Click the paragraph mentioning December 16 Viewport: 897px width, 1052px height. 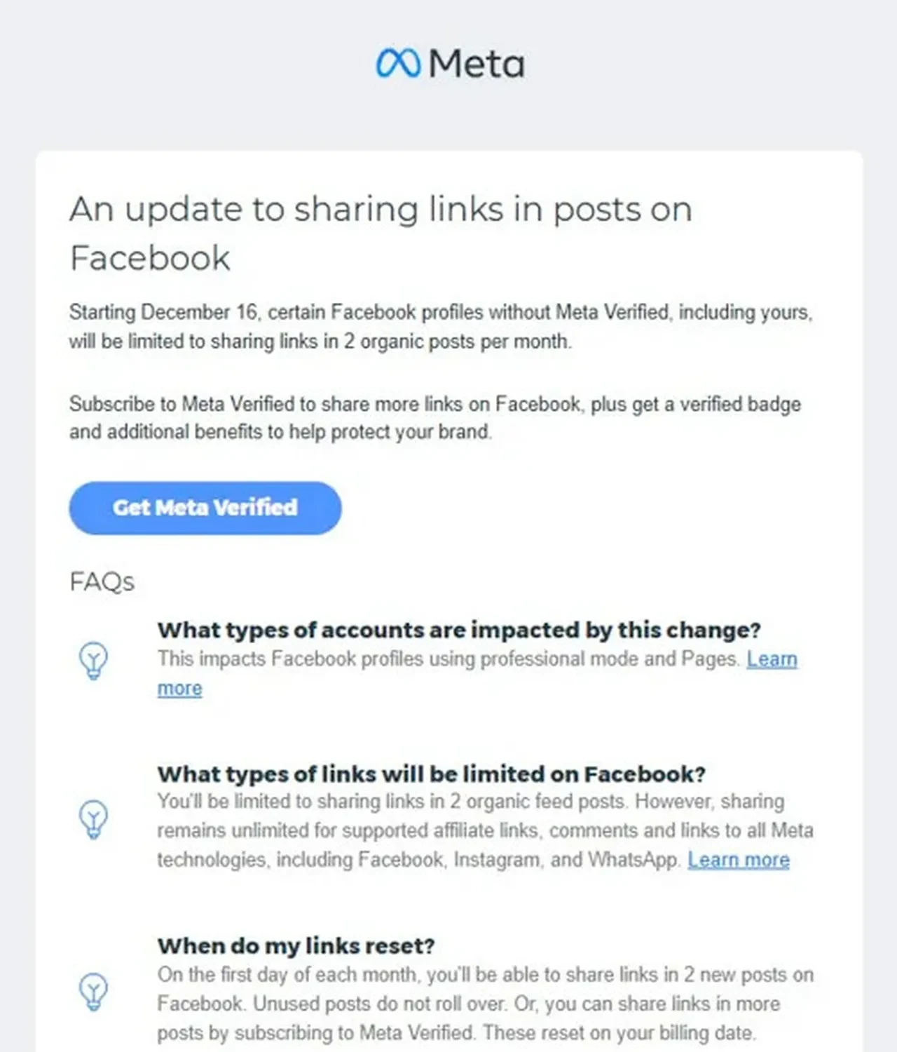click(440, 326)
